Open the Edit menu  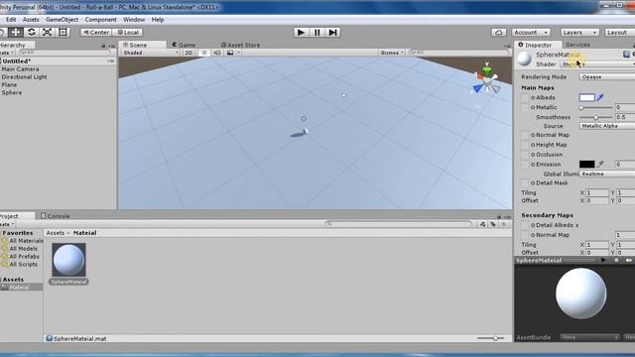pos(11,20)
